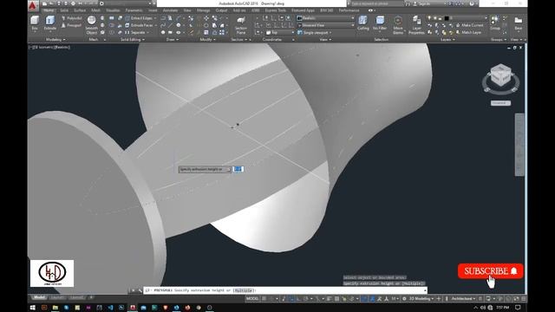Click the Section Plane tool
Viewport: 555px width, 312px height.
[241, 25]
